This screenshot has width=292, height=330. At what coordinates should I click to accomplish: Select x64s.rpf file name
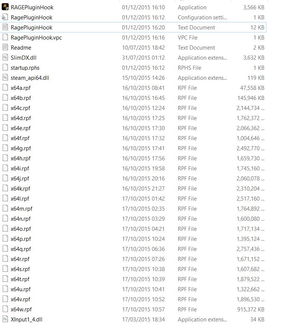click(x=20, y=269)
